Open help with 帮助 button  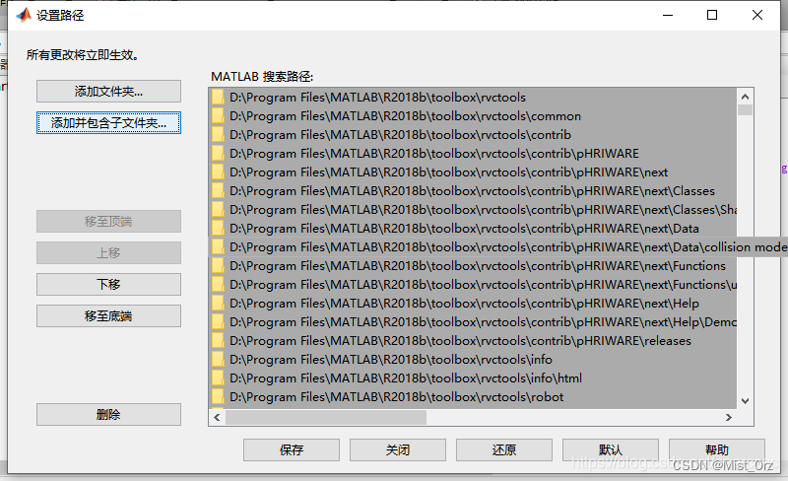pos(717,449)
